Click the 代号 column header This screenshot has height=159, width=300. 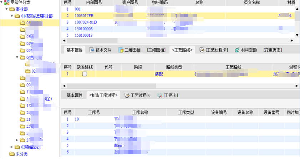(108, 67)
